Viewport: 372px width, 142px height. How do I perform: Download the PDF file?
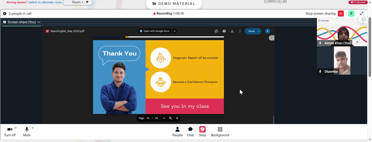[232, 31]
